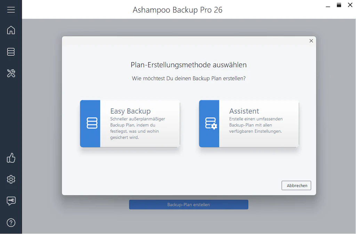Click the Easy Backup description text

pos(138,128)
